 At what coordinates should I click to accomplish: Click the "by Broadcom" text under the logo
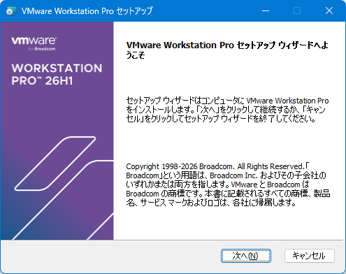(x=42, y=49)
